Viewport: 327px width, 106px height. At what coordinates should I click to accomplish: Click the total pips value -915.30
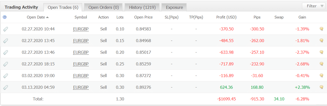click(257, 99)
